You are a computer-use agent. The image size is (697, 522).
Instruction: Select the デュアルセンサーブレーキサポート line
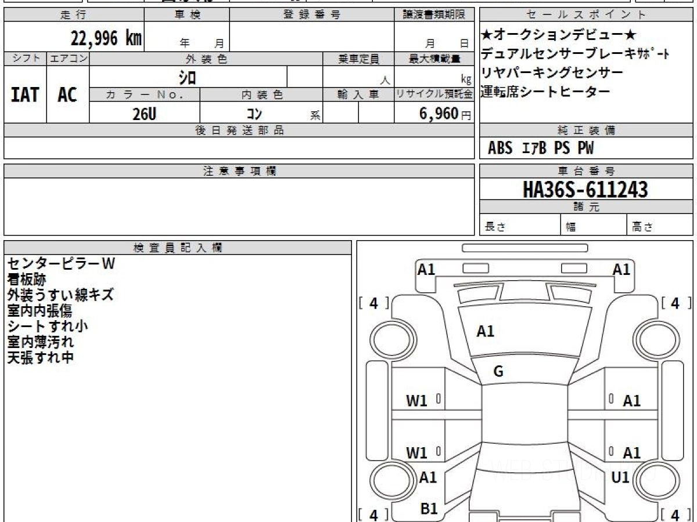click(x=576, y=55)
